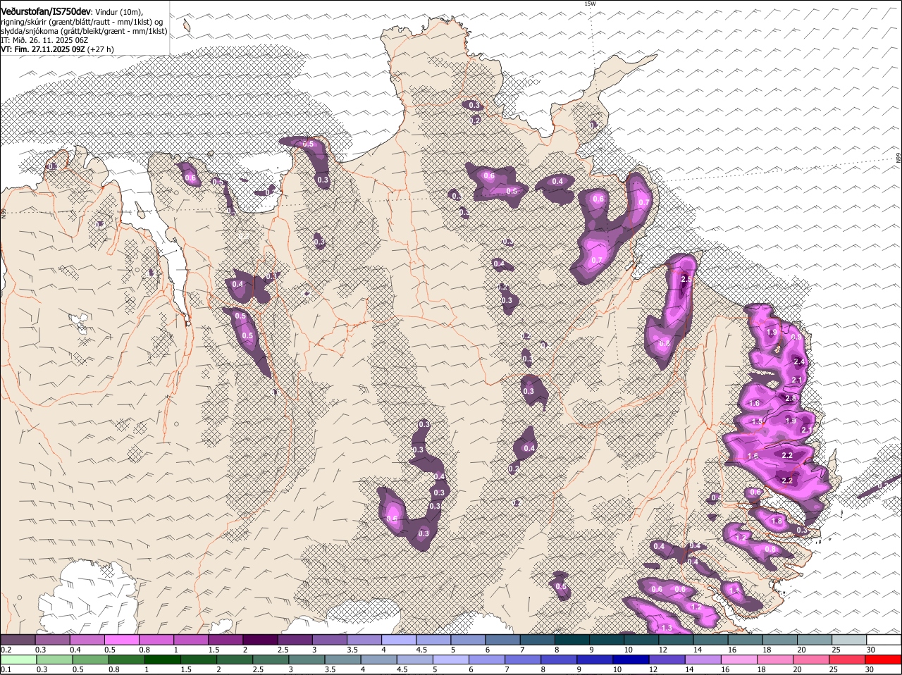Select the pink 18–20 rain legend swatch
902x675 pixels.
[776, 659]
